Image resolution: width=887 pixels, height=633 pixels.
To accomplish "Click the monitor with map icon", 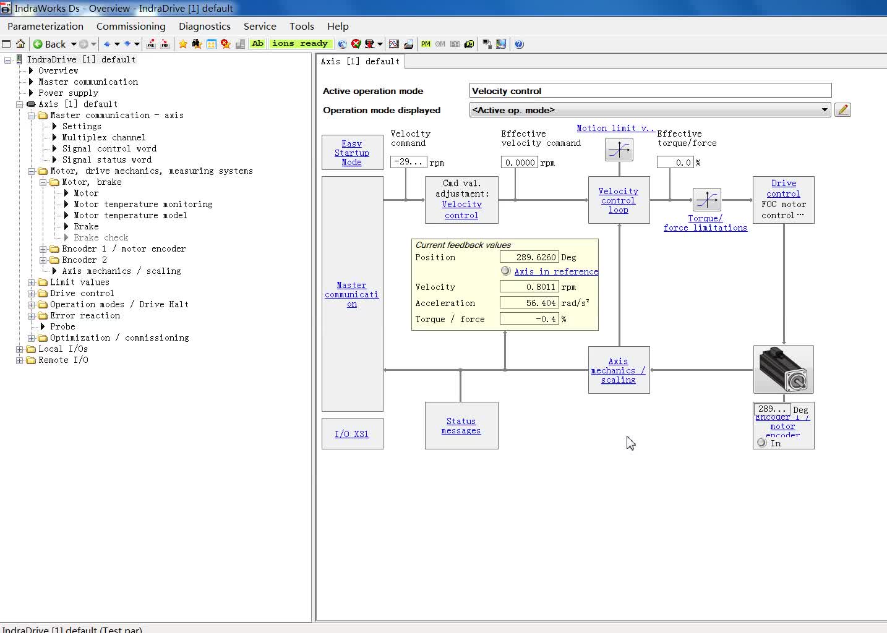I will (x=502, y=44).
